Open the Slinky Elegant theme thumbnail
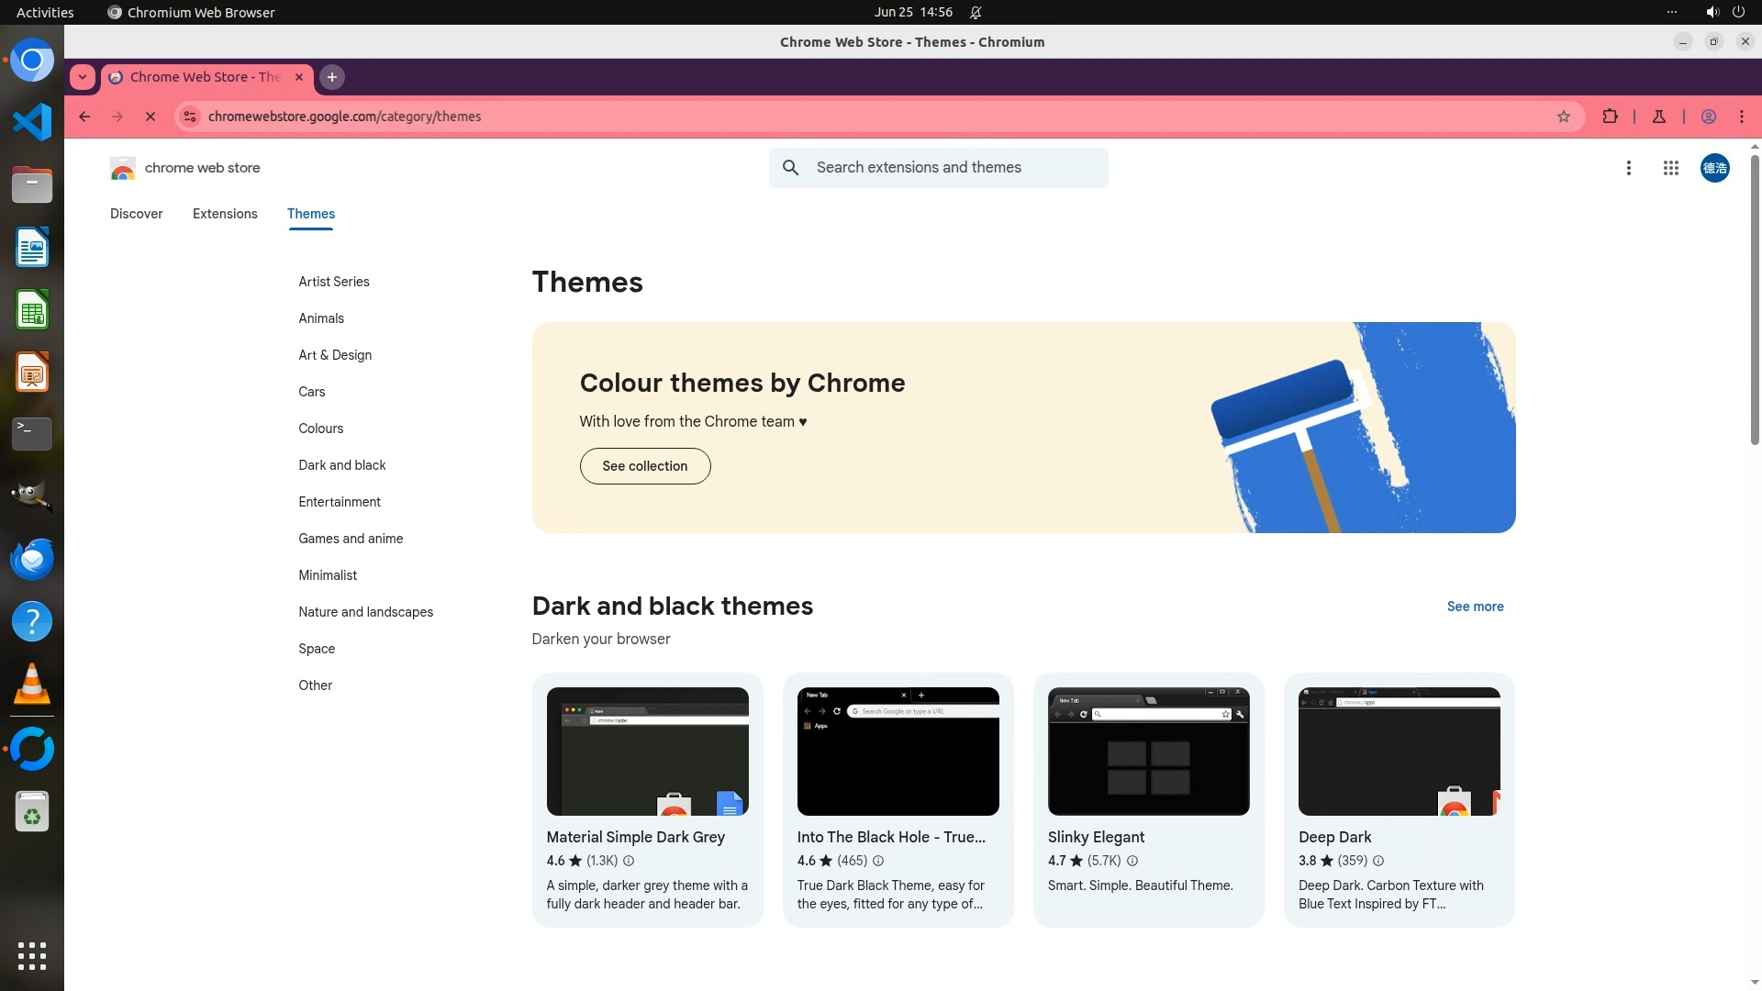This screenshot has width=1762, height=991. 1148,751
